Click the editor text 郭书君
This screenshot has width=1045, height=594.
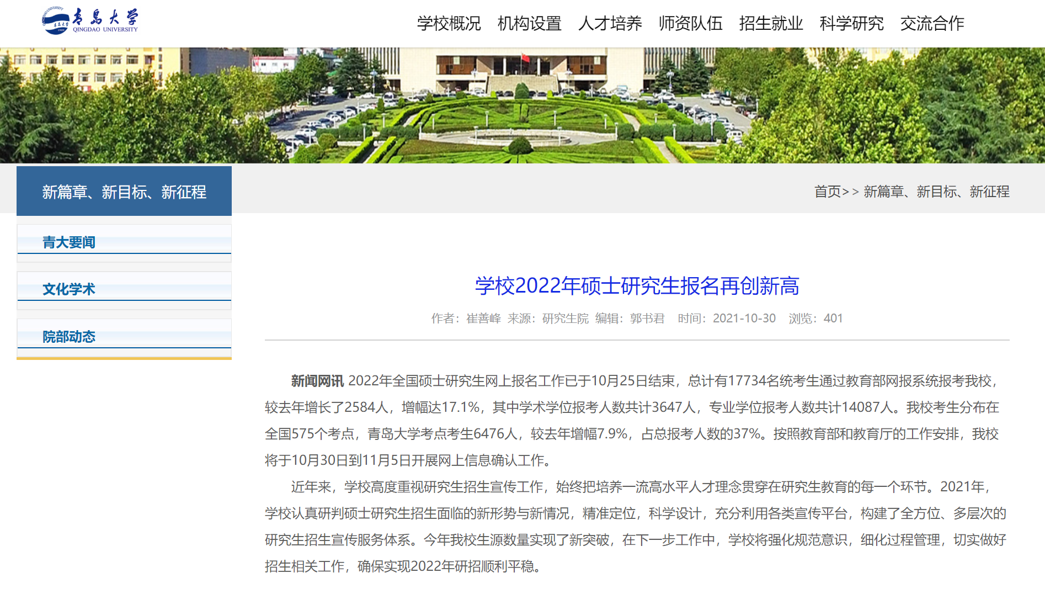tap(647, 318)
